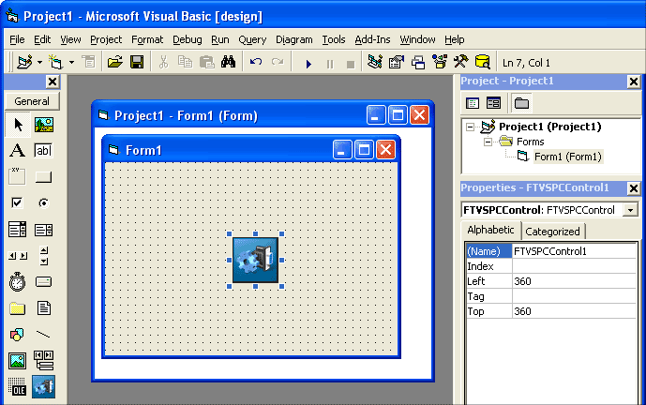Open the Form Layout Window icon
The height and width of the screenshot is (405, 646).
pos(418,62)
